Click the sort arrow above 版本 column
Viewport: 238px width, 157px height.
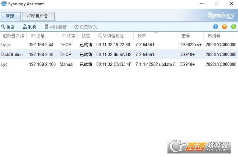[x=155, y=33]
